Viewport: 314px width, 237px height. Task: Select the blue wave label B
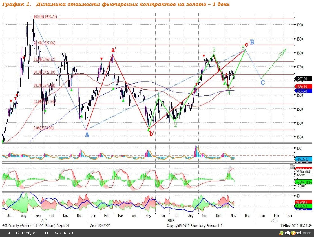click(x=252, y=43)
